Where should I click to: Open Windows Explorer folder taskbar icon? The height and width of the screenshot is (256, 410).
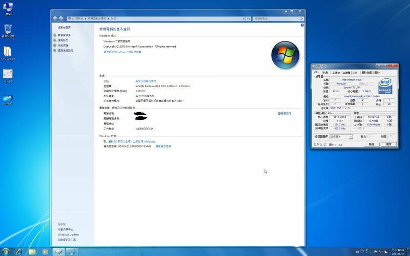pos(32,251)
